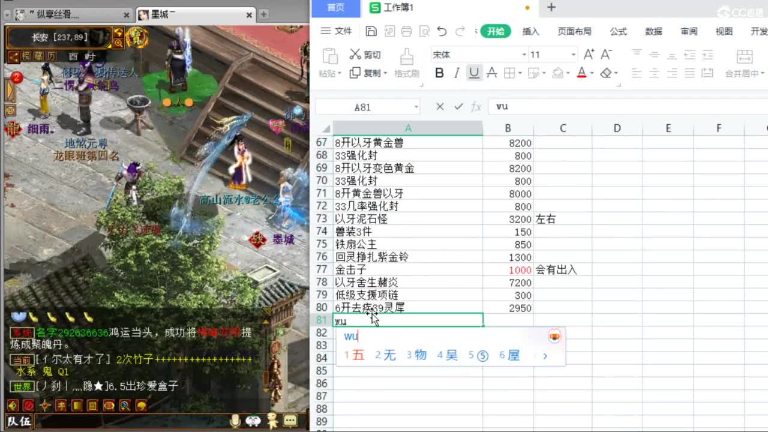Cancel formula entry with X icon

point(440,106)
